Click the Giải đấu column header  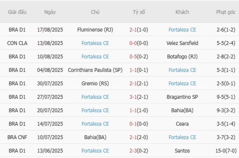(17, 12)
